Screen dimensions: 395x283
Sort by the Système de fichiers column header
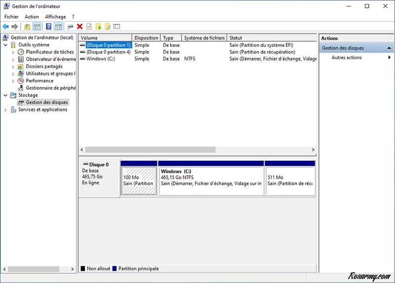click(204, 38)
